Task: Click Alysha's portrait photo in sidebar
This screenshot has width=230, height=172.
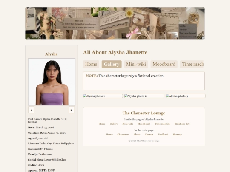Action: [52, 82]
